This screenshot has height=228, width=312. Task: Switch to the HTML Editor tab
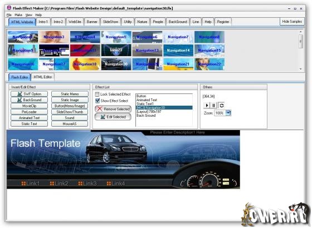click(x=43, y=77)
